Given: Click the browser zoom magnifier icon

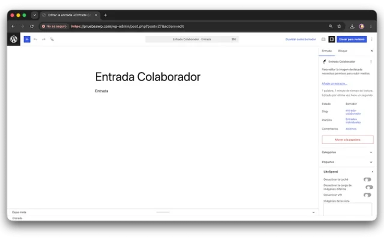Looking at the screenshot, I should tap(331, 26).
